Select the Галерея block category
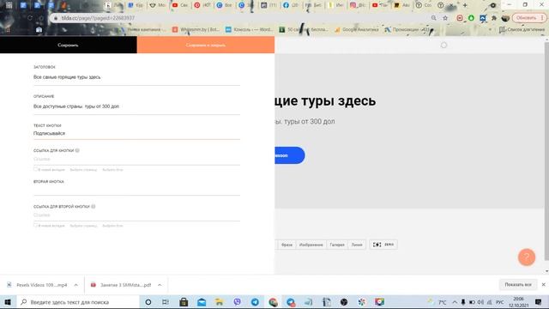 coord(337,245)
